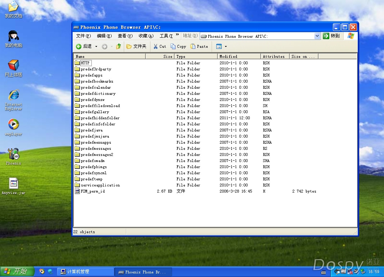384x277 pixels.
Task: Select the Internet Explorer desktop icon
Action: click(x=13, y=100)
